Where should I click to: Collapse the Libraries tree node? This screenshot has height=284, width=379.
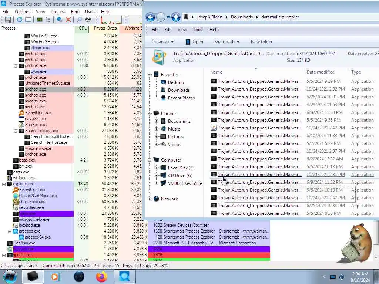pos(150,113)
